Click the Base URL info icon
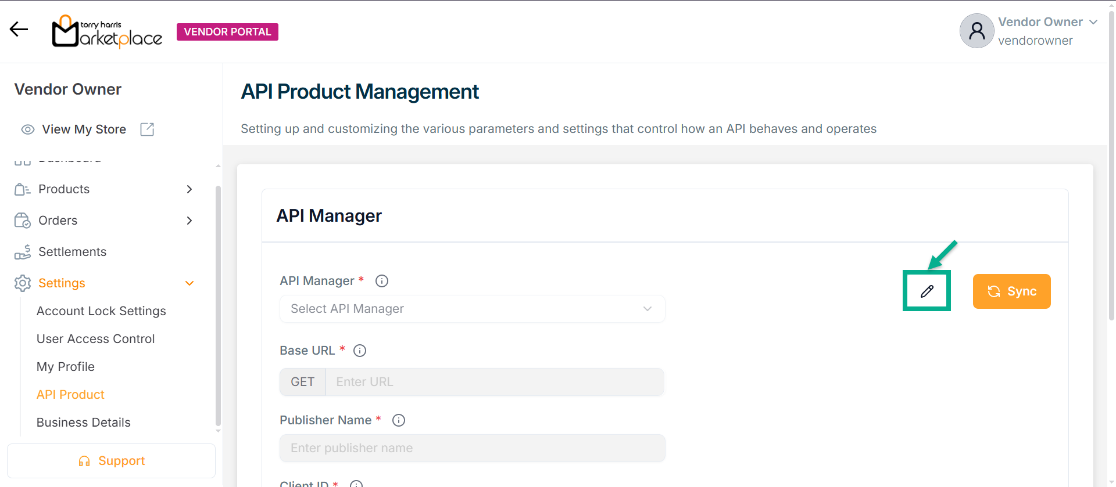The width and height of the screenshot is (1116, 487). (360, 351)
